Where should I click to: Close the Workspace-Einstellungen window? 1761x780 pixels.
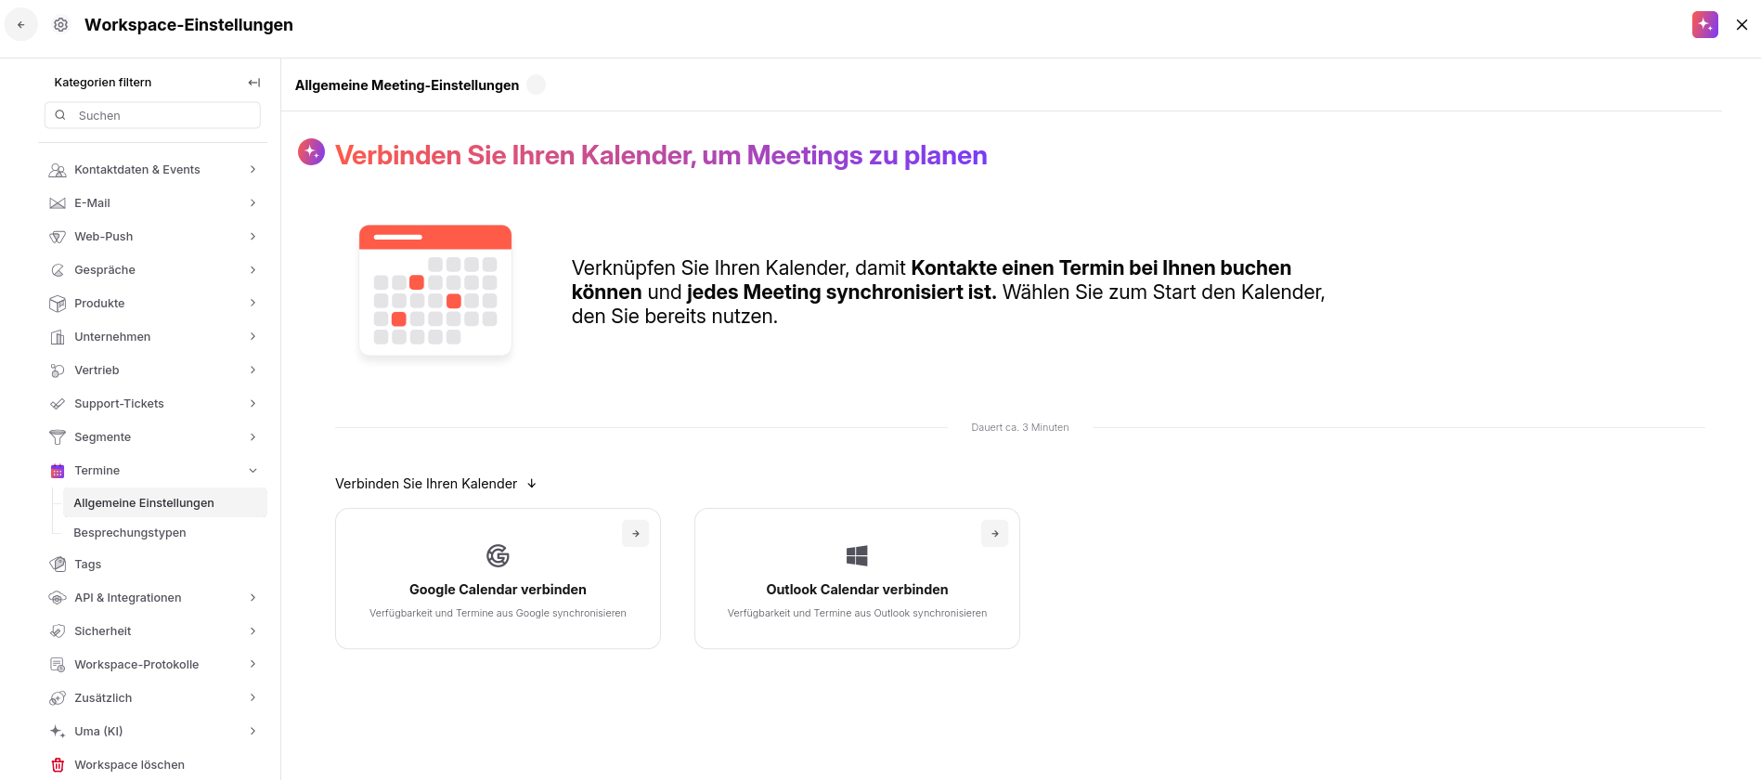click(x=1742, y=25)
